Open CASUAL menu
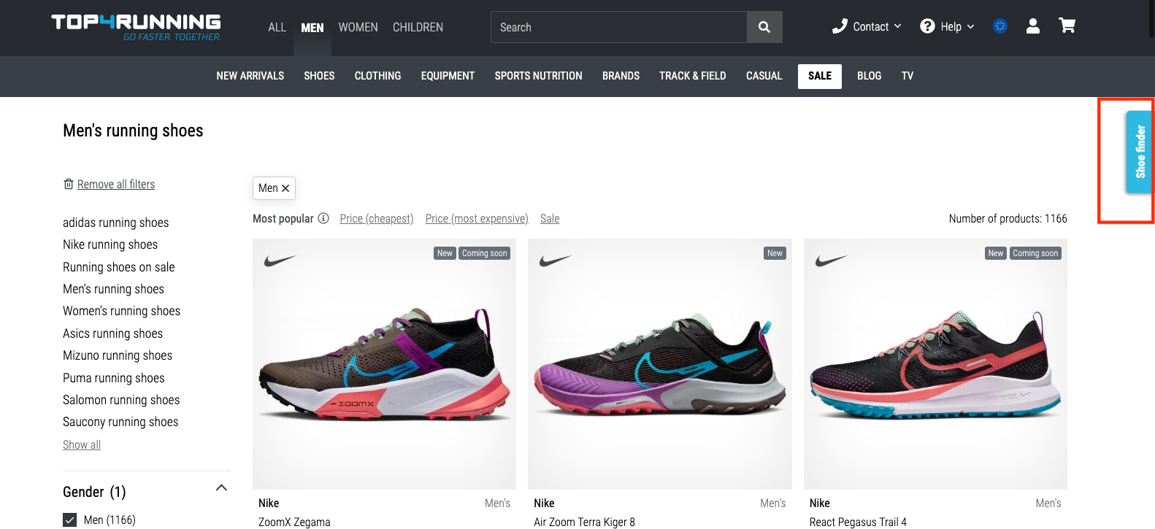This screenshot has height=529, width=1155. [764, 76]
